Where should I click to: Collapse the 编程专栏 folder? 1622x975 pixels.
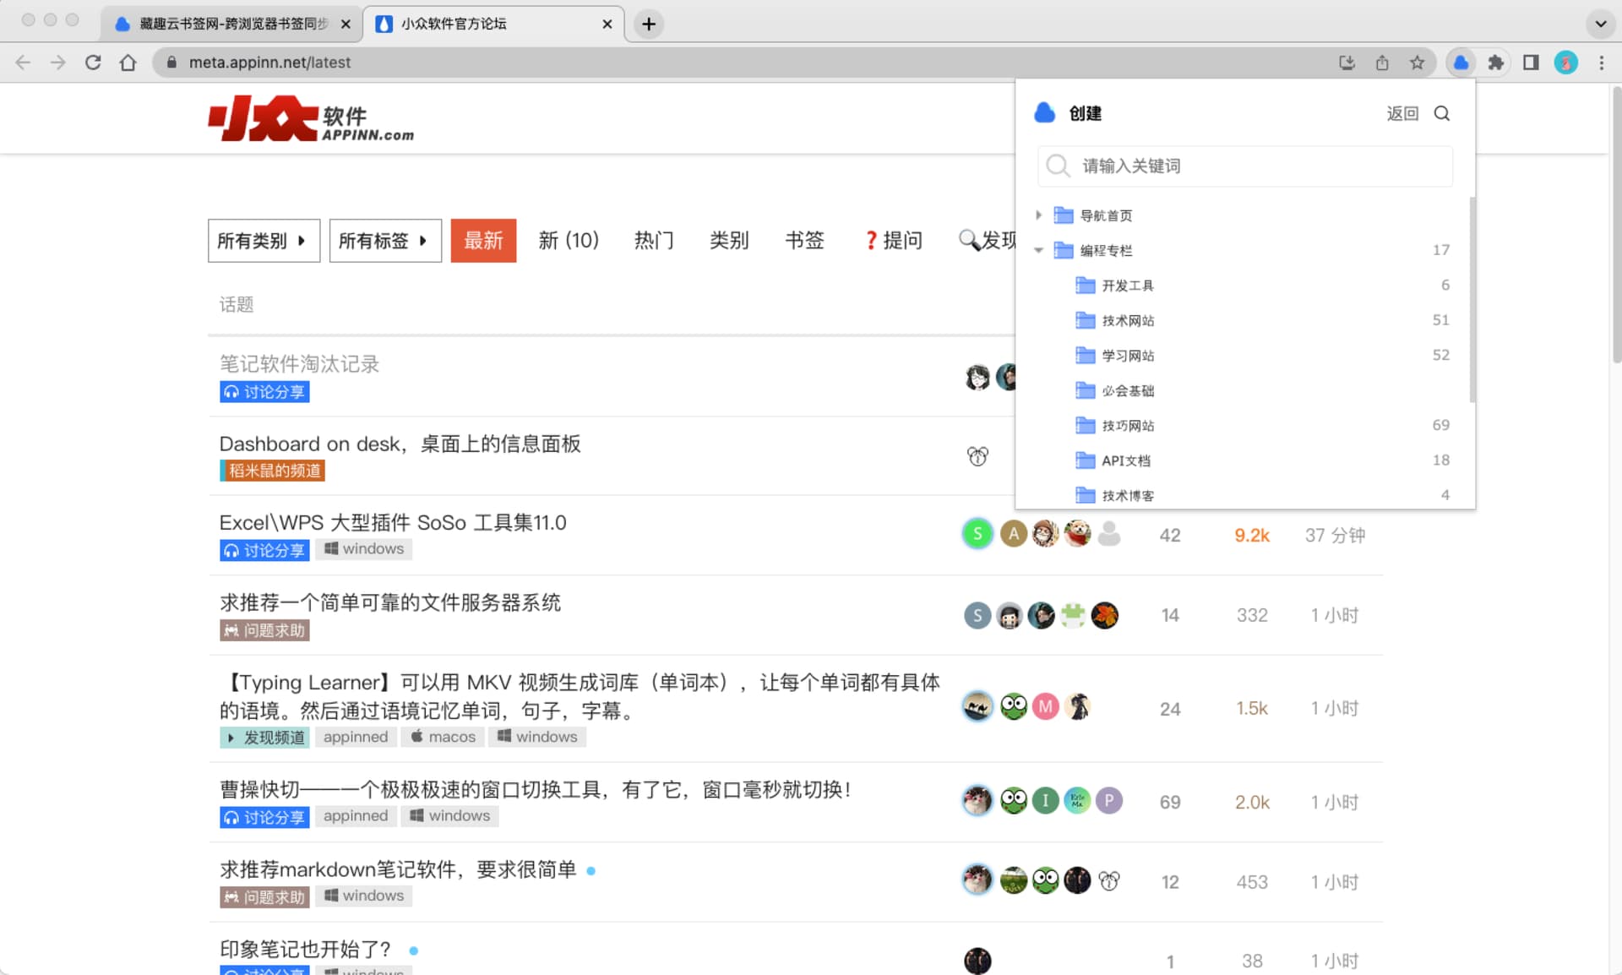pos(1038,250)
